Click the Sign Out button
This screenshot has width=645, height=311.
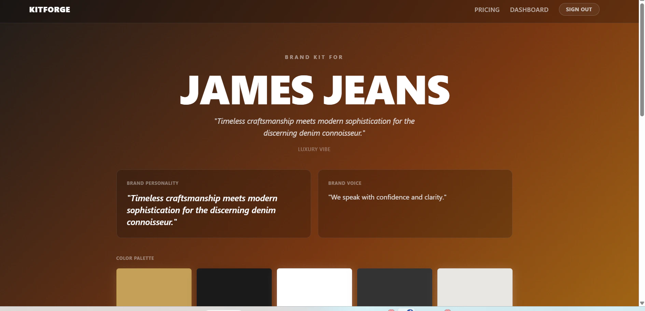[x=579, y=10]
